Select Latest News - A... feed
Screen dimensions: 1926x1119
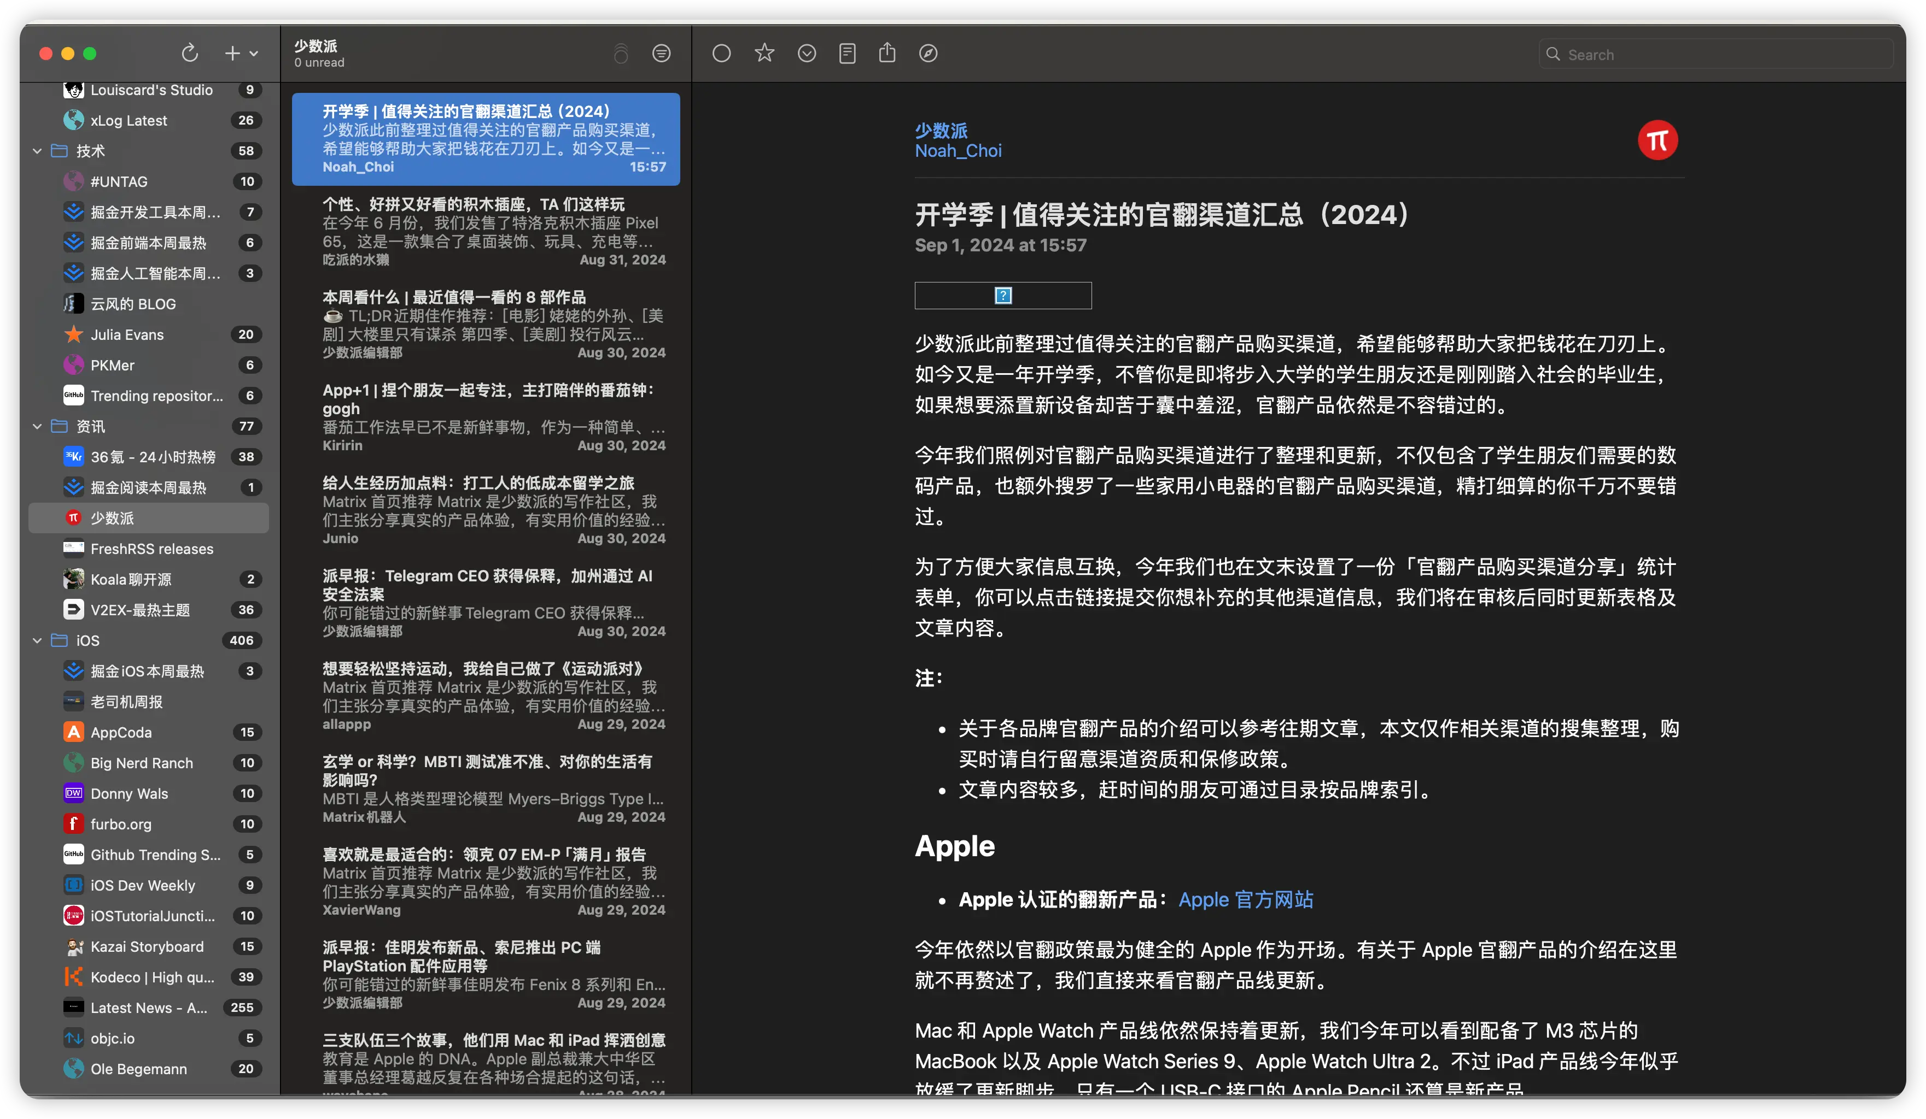tap(149, 1007)
